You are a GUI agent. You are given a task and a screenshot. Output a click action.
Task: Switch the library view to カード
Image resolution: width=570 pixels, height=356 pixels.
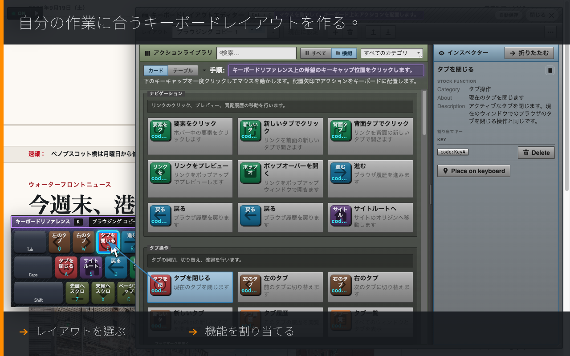point(156,70)
